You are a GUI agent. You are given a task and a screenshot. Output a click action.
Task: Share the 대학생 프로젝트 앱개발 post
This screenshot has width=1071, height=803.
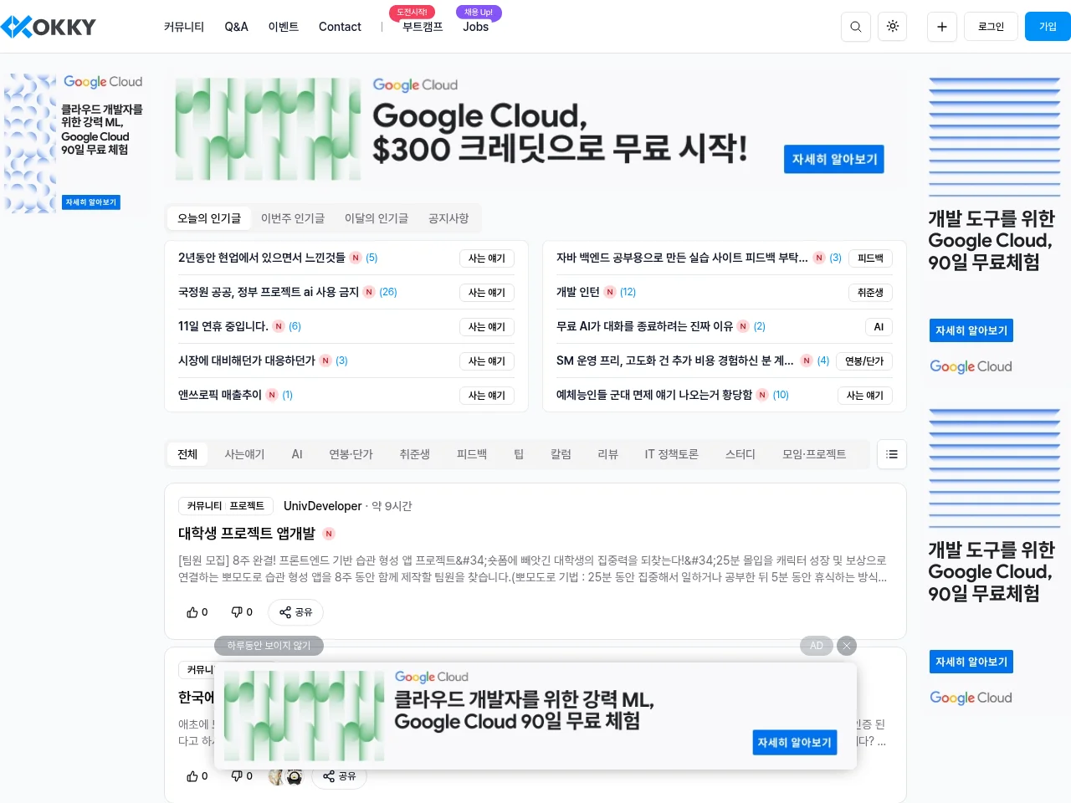(x=295, y=612)
